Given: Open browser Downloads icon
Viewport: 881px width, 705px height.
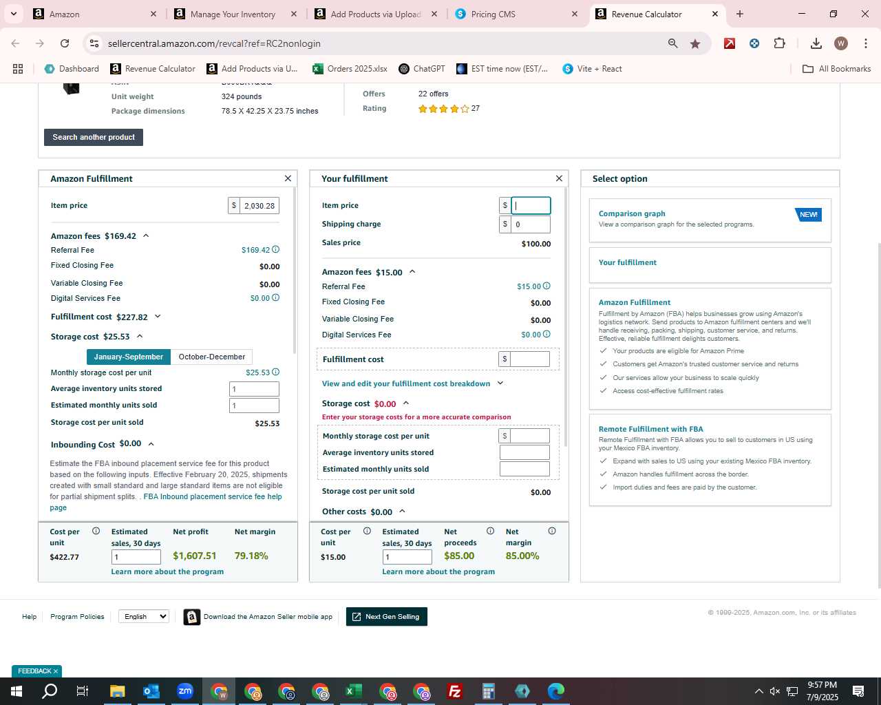Looking at the screenshot, I should click(816, 43).
